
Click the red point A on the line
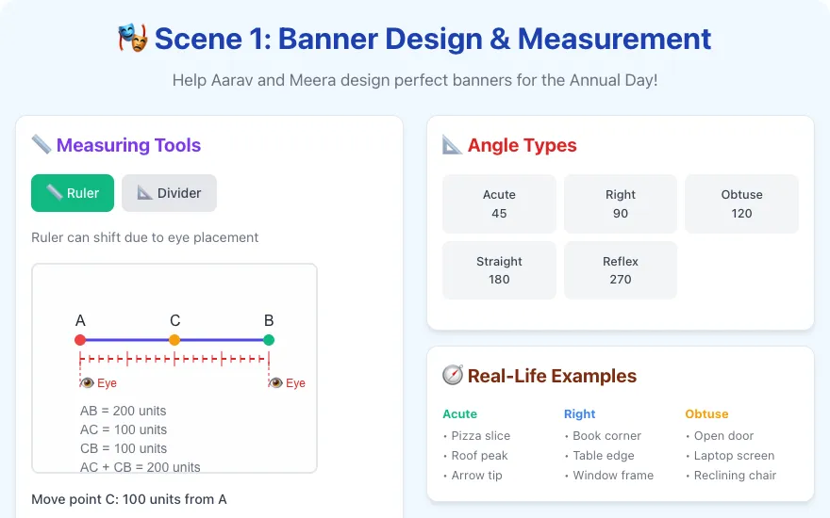click(x=80, y=340)
